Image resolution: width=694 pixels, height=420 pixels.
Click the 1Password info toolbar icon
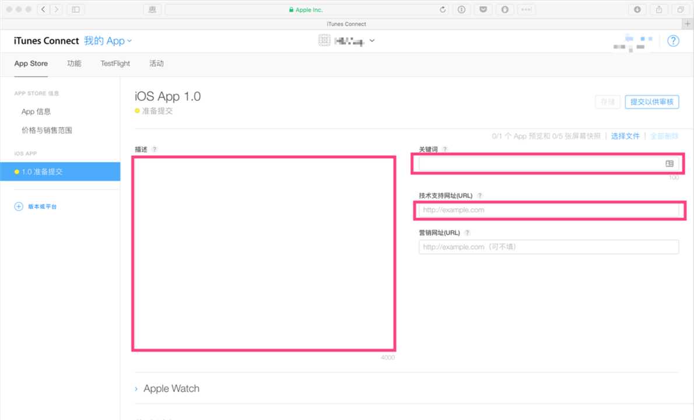[x=461, y=9]
